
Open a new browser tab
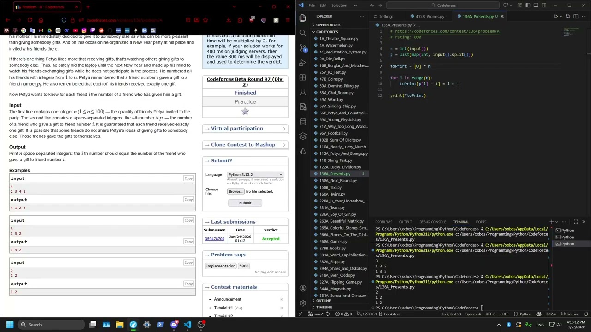88,7
